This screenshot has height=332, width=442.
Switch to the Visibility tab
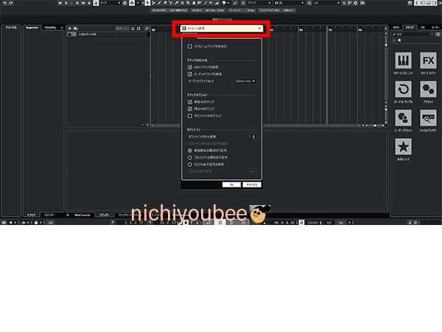[50, 27]
